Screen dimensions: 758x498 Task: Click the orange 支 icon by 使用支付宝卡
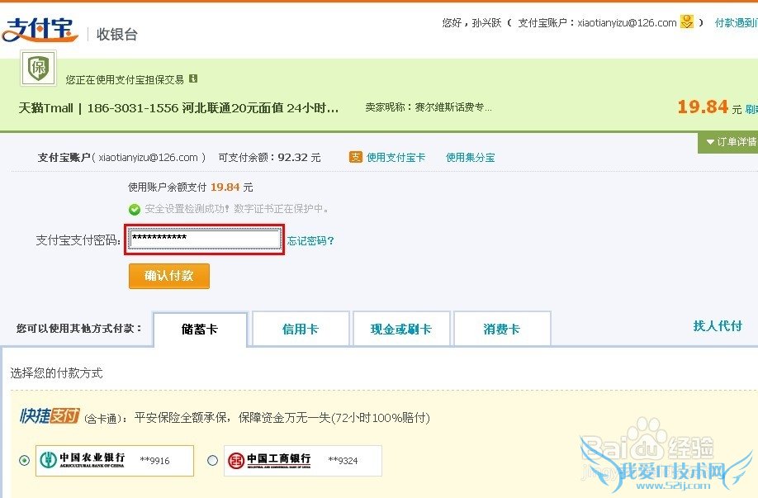355,157
